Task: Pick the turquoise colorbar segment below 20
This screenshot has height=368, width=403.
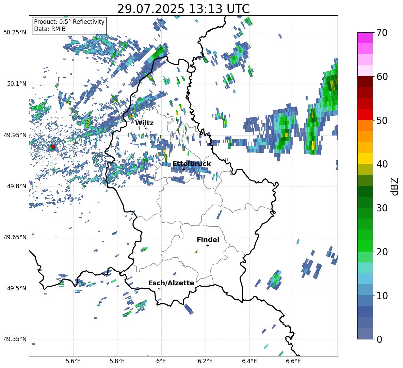Action: [365, 268]
